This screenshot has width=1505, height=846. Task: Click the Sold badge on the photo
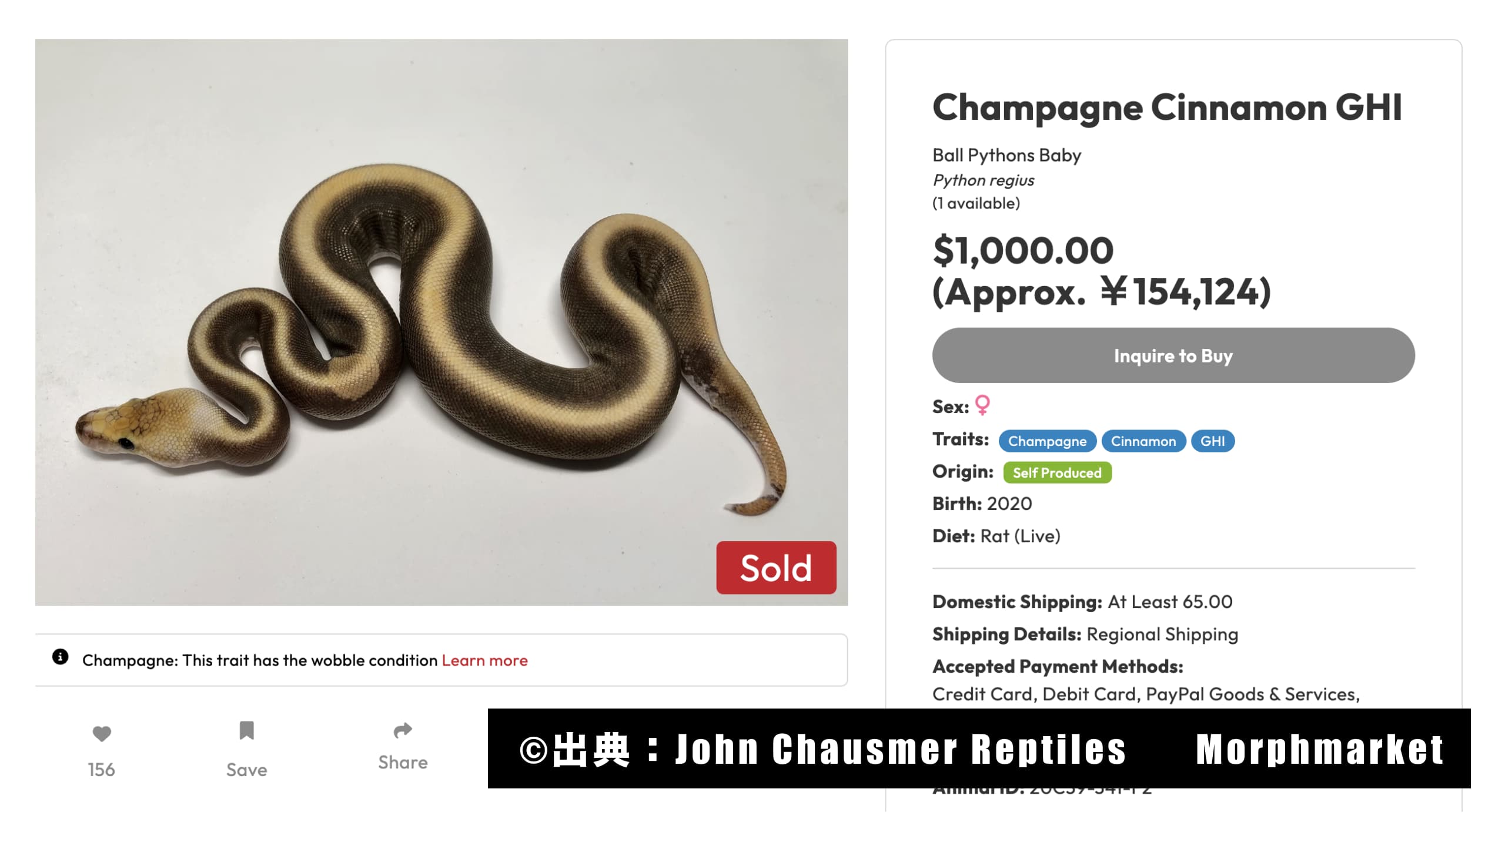(776, 568)
